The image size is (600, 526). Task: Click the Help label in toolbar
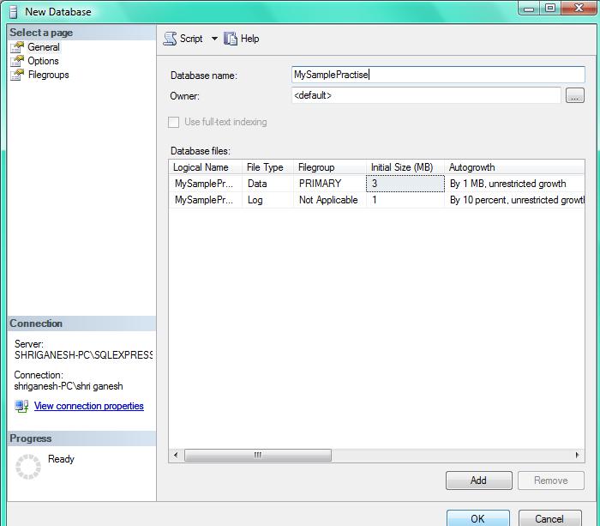[250, 39]
